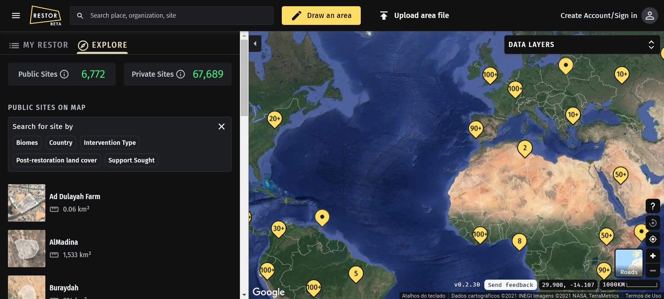
Task: Click the Buraydah site name
Action: pos(64,288)
